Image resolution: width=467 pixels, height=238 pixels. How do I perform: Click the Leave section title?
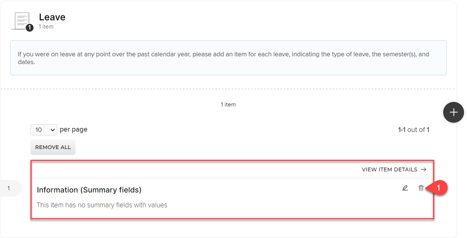click(x=52, y=17)
